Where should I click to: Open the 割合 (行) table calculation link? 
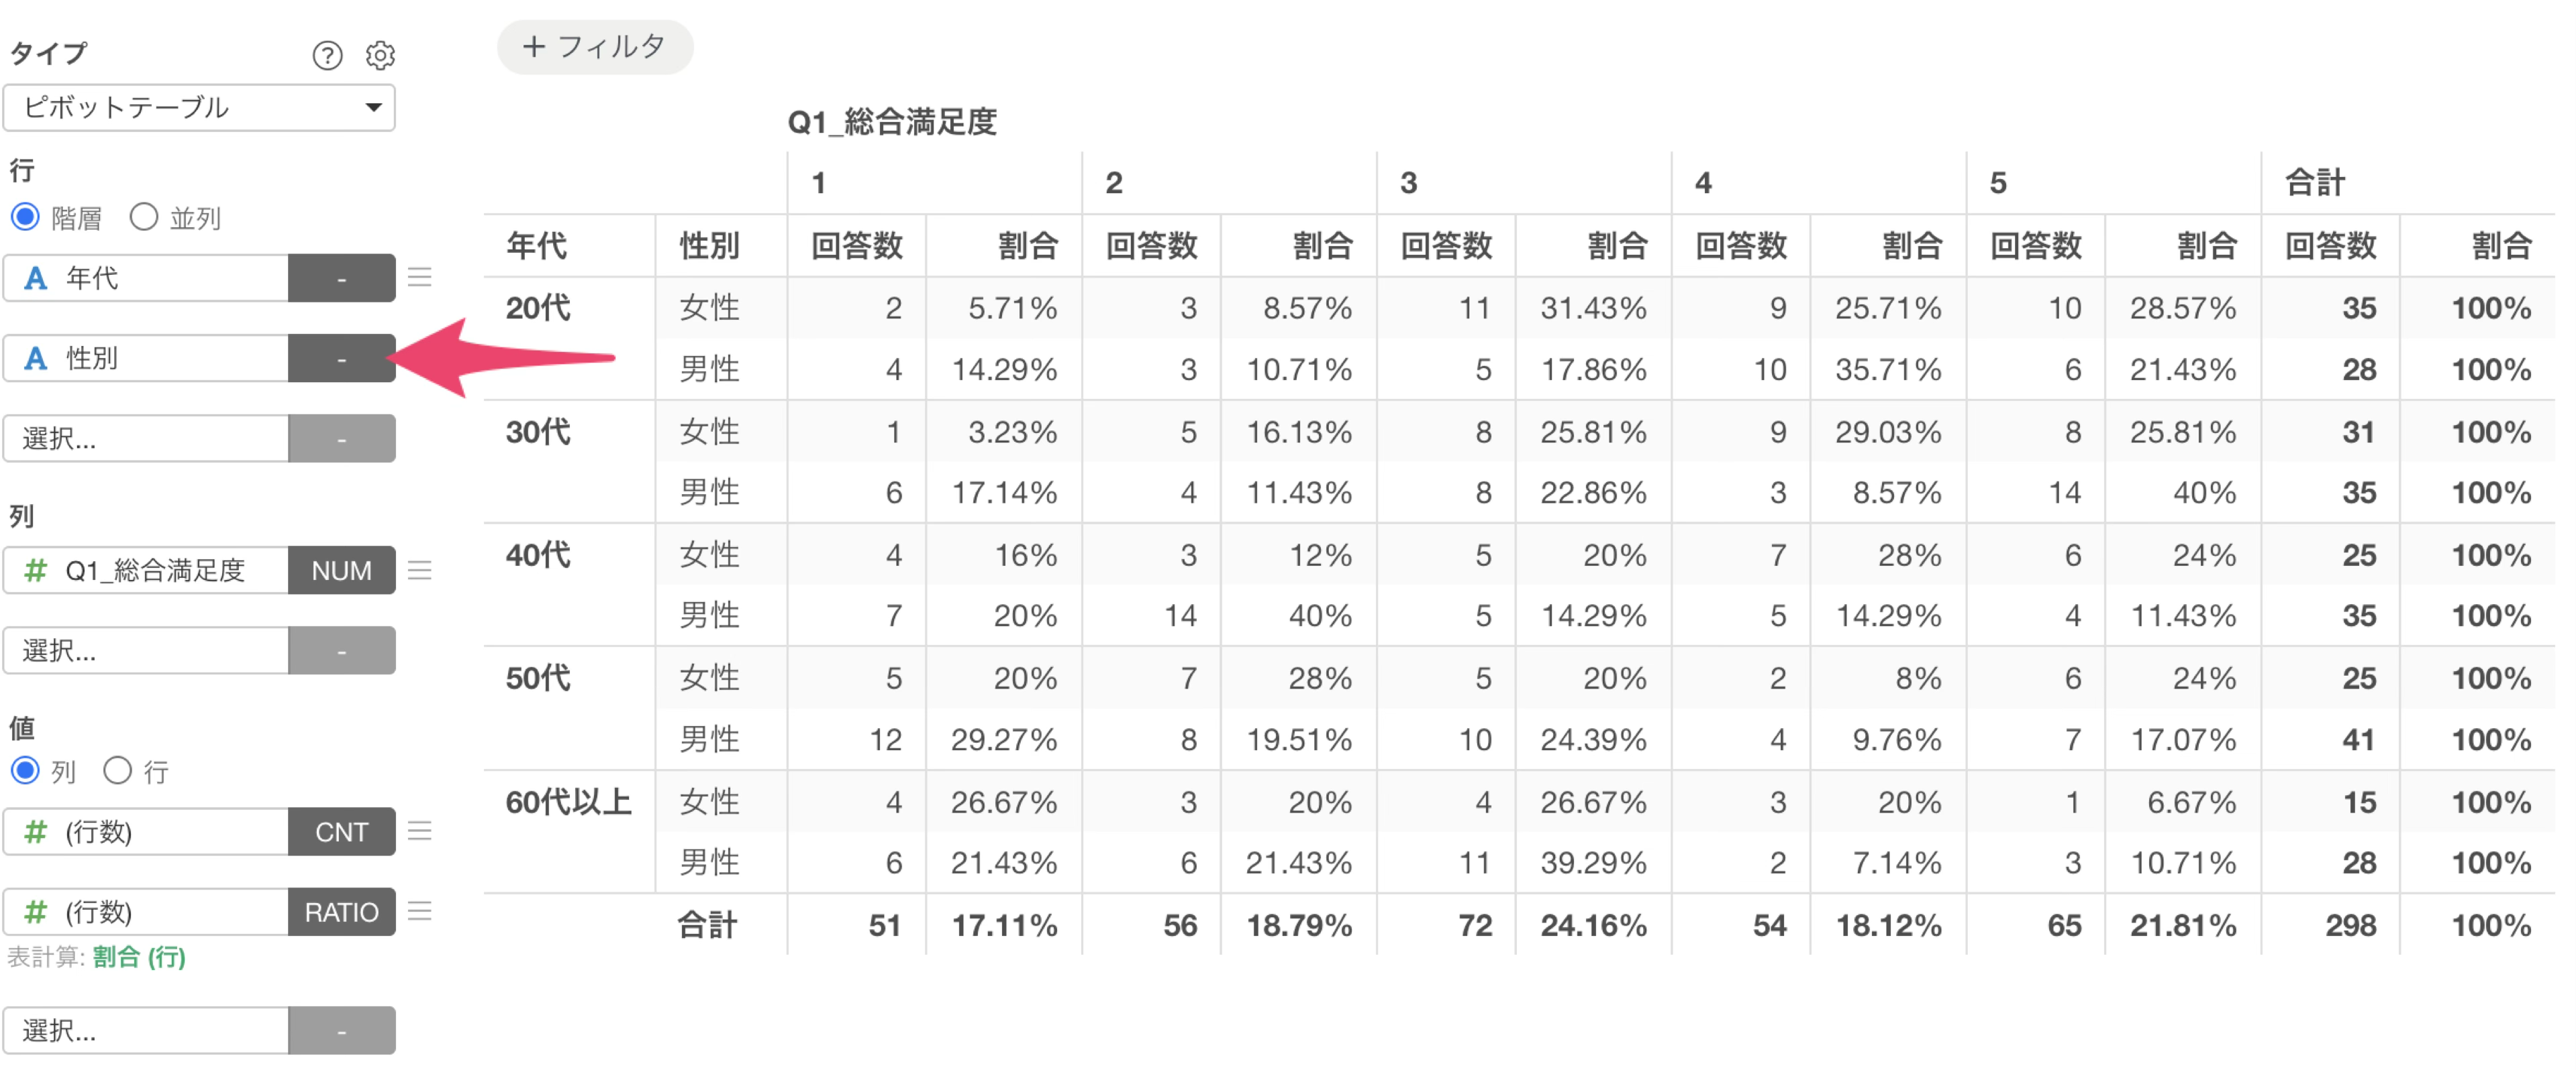[x=139, y=957]
